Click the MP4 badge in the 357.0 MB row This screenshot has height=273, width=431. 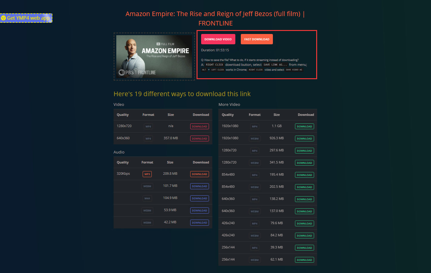[148, 139]
